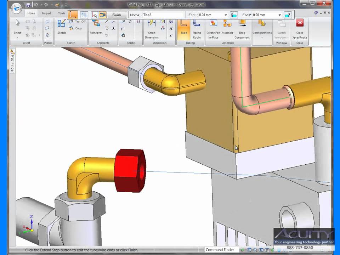Click the Undo arrow in title bar

(x=36, y=5)
